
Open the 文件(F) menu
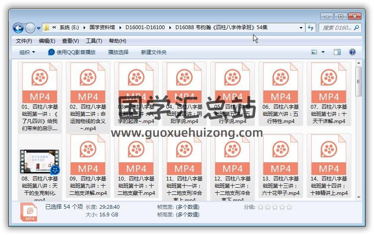pyautogui.click(x=24, y=41)
